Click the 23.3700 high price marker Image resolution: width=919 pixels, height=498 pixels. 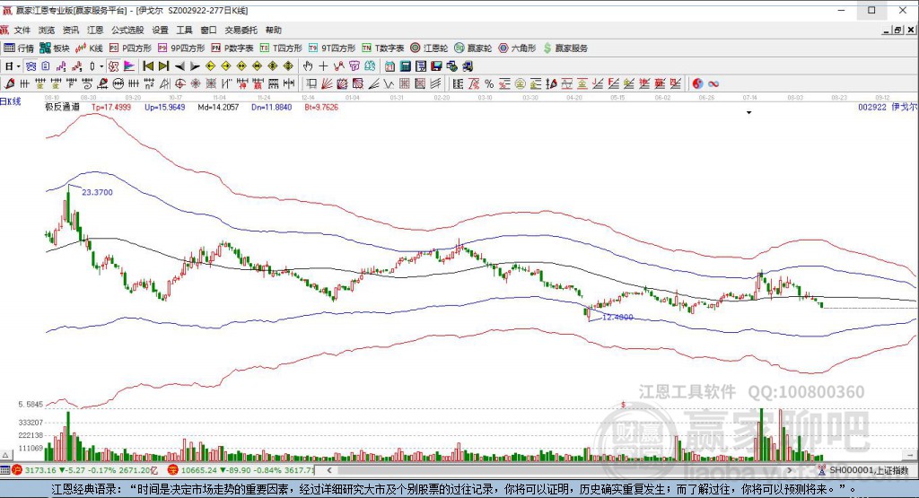97,192
